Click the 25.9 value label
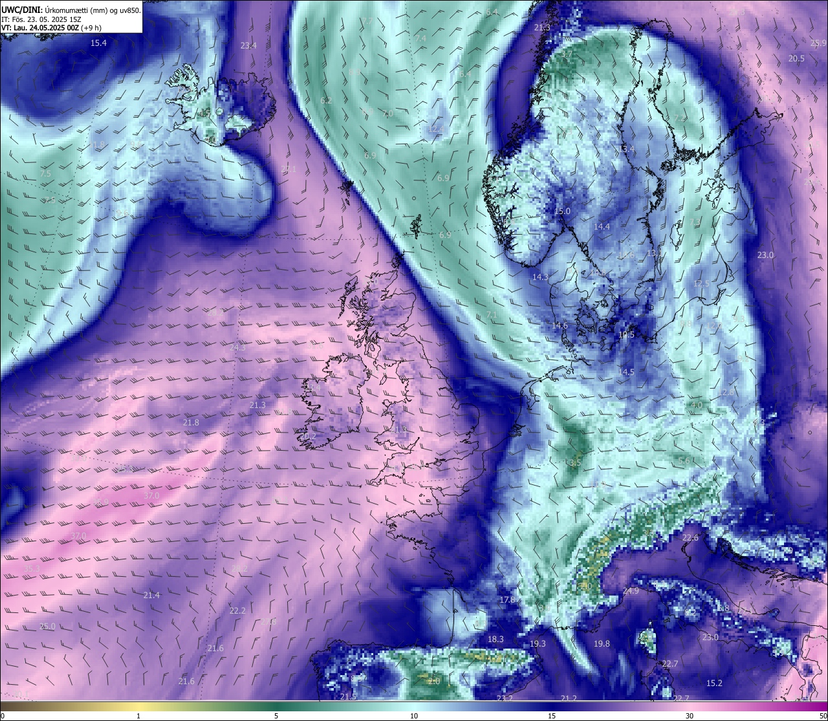This screenshot has width=828, height=721. [818, 43]
